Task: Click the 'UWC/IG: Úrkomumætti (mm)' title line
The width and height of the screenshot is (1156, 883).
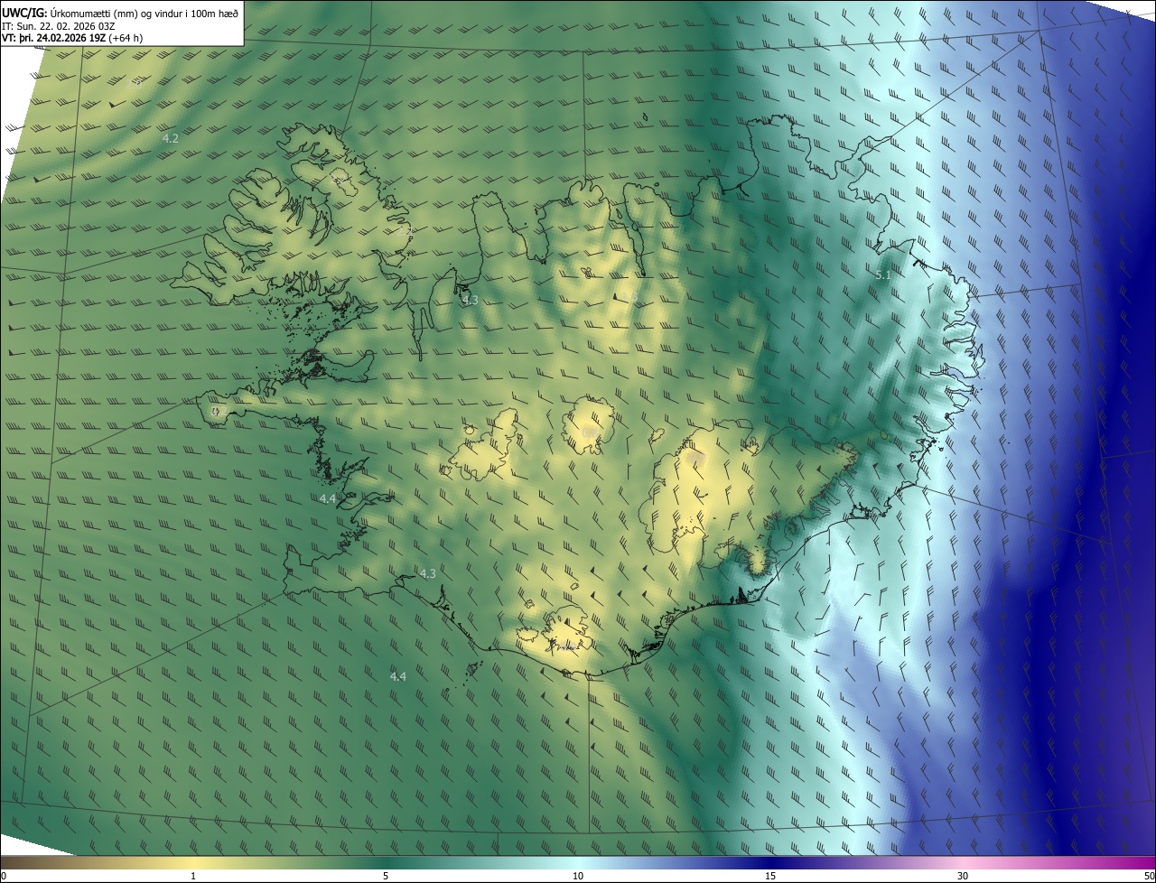Action: (x=120, y=12)
